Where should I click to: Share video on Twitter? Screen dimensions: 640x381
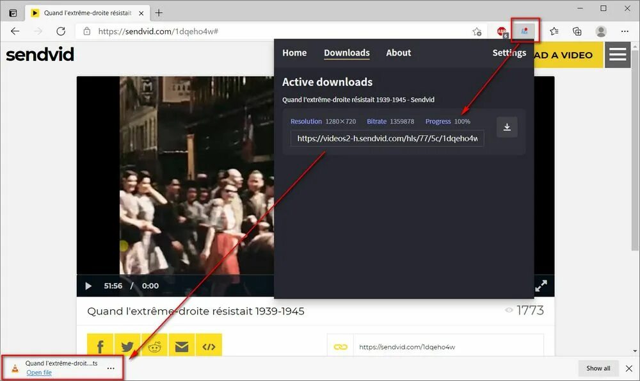click(x=127, y=346)
